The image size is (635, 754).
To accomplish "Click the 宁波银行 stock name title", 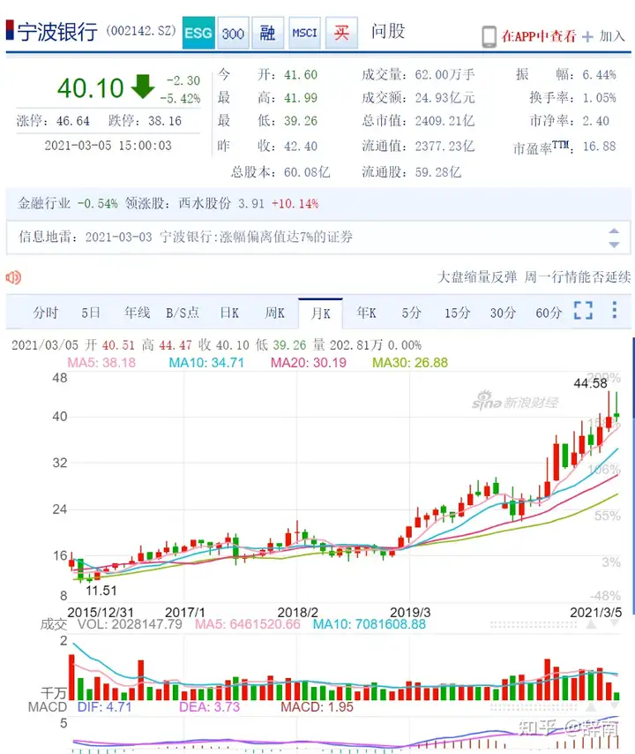I will coord(57,32).
